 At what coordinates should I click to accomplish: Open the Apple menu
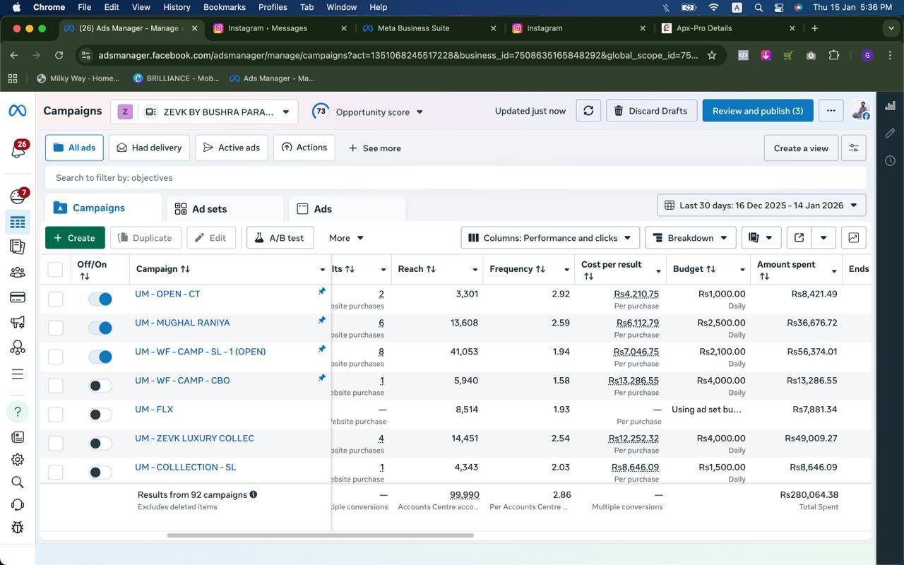pyautogui.click(x=16, y=7)
